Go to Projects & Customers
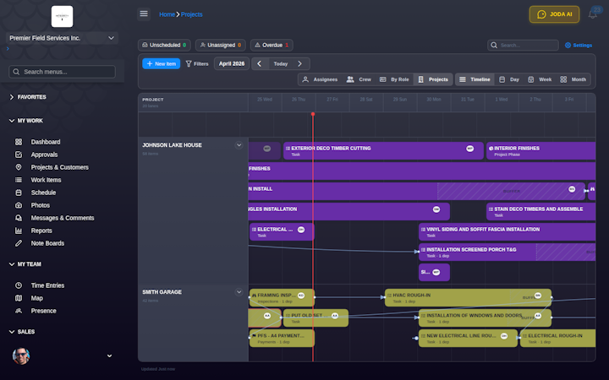609x380 pixels. tap(59, 167)
